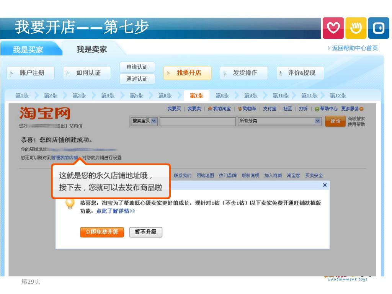392x294 pixels.
Task: Go to 第5步 step
Action: click(136, 95)
